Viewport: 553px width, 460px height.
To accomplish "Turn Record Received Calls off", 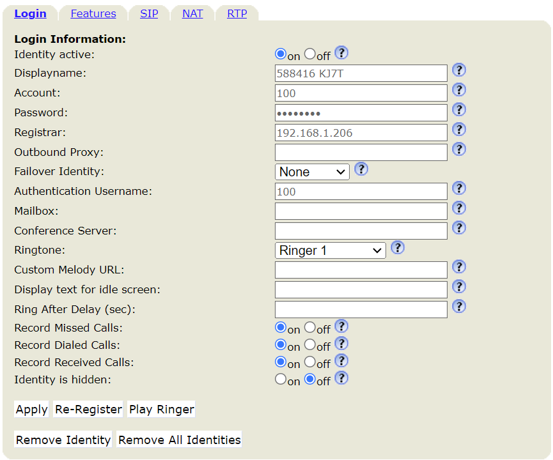I will coord(309,362).
